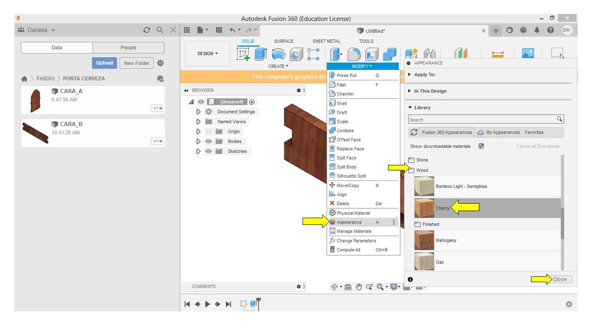
Task: Refresh the data panel
Action: (x=147, y=30)
